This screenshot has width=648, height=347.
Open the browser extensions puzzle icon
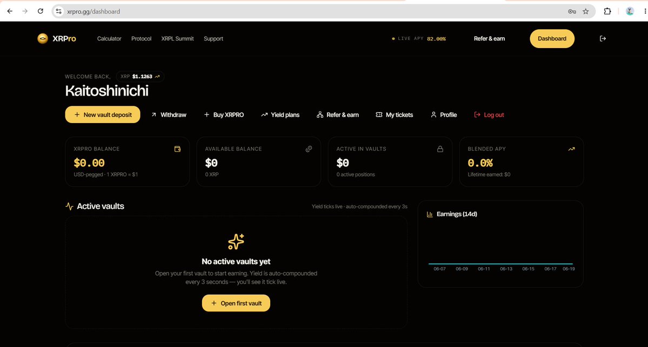click(x=607, y=11)
